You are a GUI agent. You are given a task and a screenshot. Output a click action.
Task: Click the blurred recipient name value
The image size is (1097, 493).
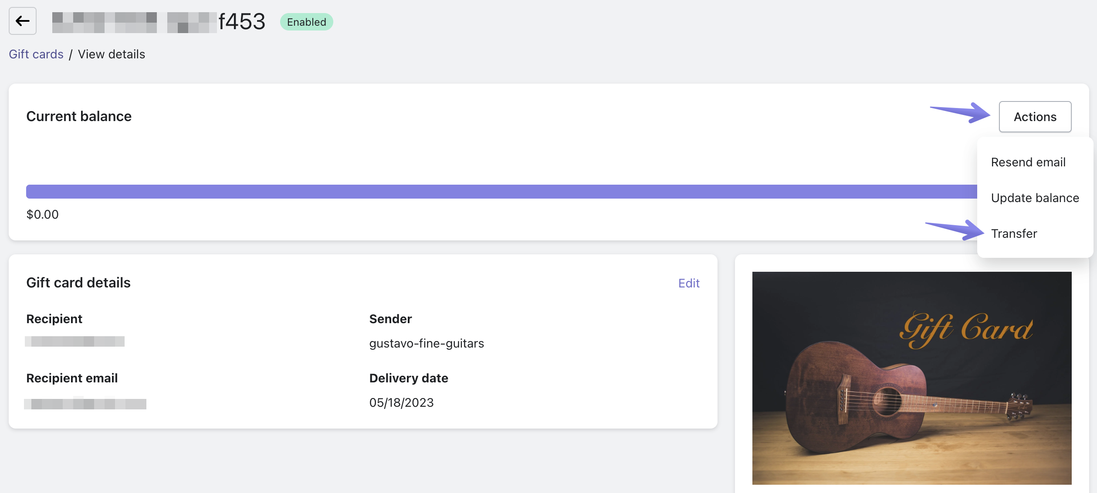tap(74, 341)
